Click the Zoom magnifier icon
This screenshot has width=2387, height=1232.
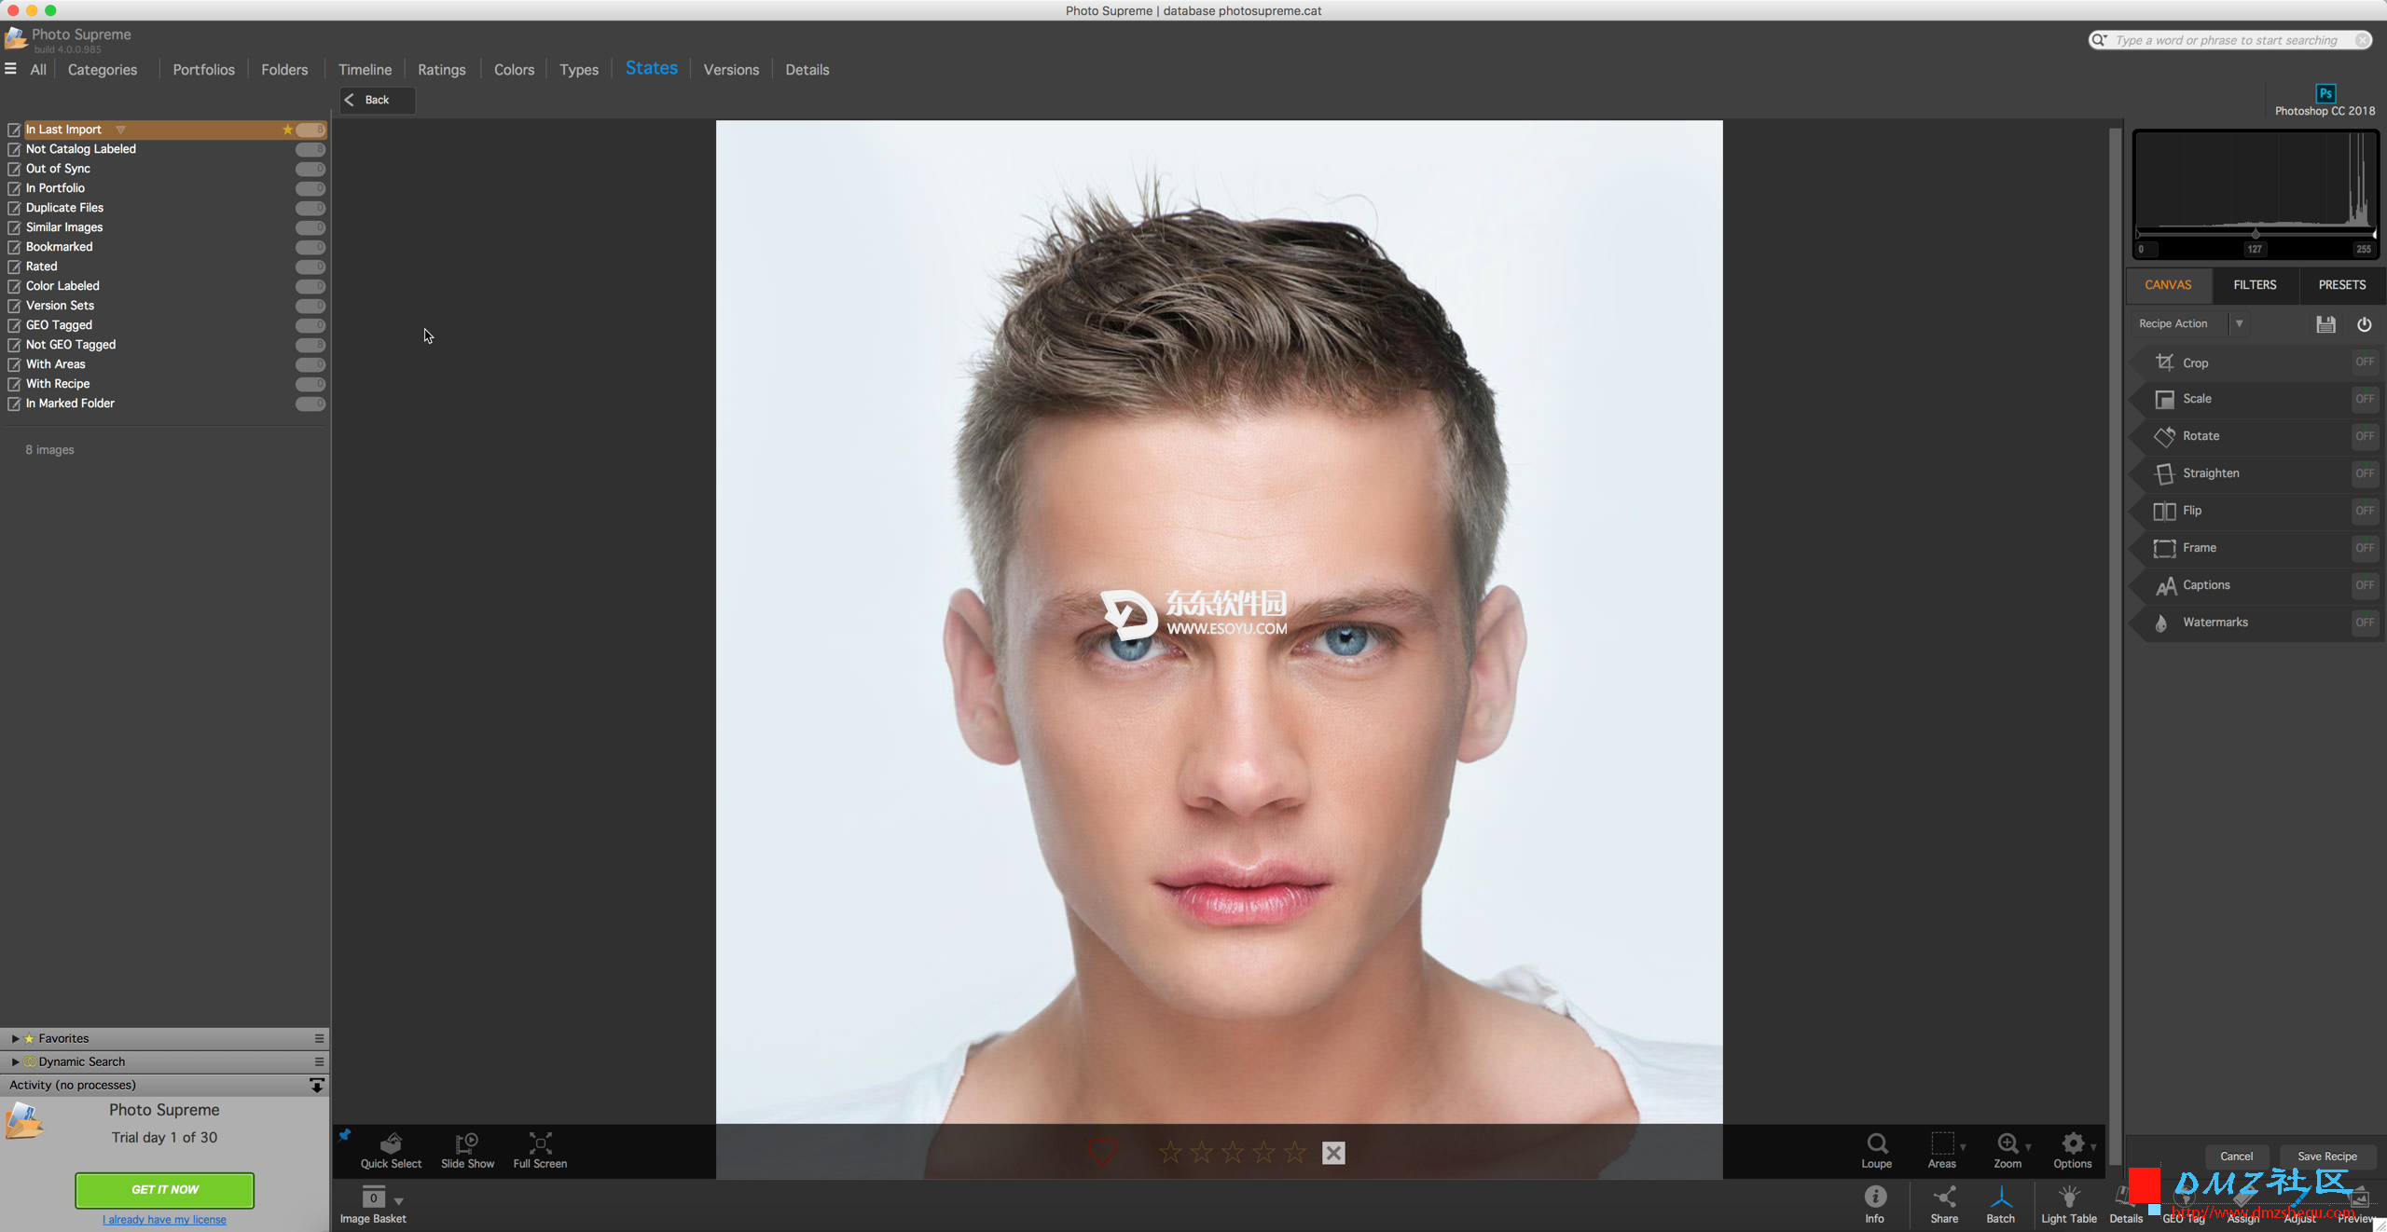pyautogui.click(x=2008, y=1143)
